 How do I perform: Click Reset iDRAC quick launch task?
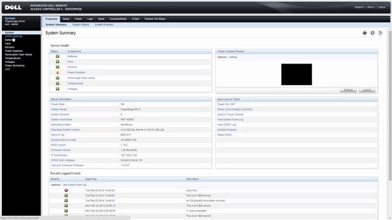click(225, 135)
